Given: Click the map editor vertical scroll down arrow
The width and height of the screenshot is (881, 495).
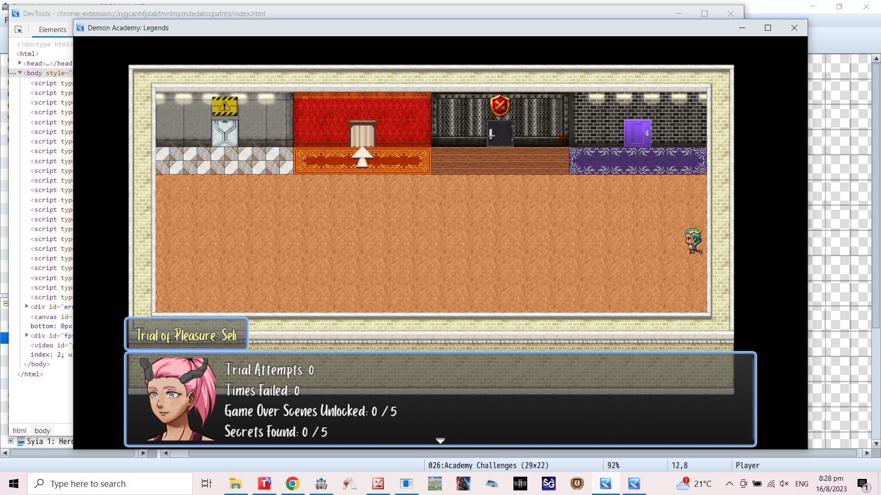Looking at the screenshot, I should [876, 444].
